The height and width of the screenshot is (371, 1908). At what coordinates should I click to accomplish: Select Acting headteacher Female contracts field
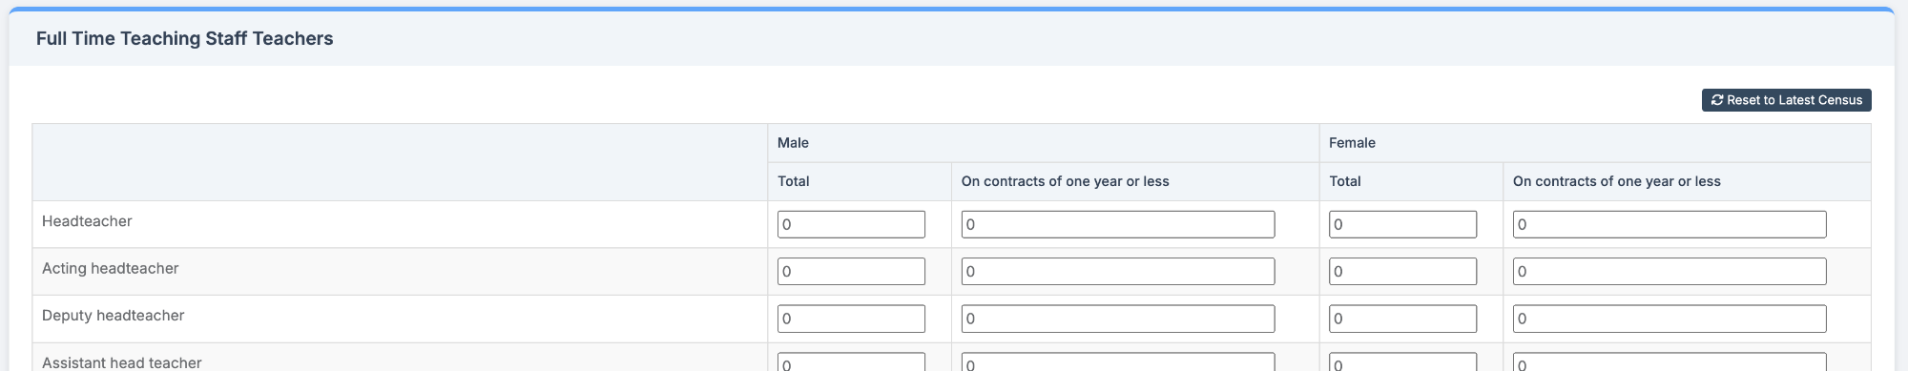(1669, 271)
